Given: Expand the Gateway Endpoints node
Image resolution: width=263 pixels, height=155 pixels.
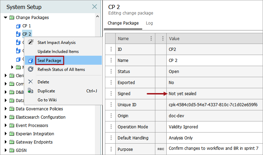Looking at the screenshot, I should tap(6, 142).
